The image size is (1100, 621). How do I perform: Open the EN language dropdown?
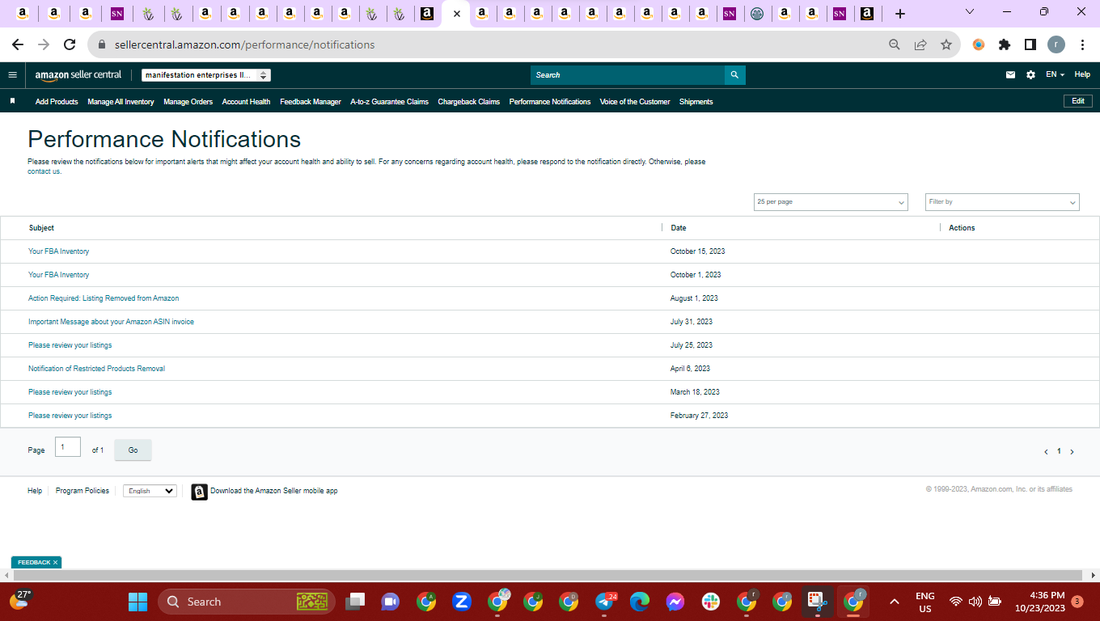1055,74
